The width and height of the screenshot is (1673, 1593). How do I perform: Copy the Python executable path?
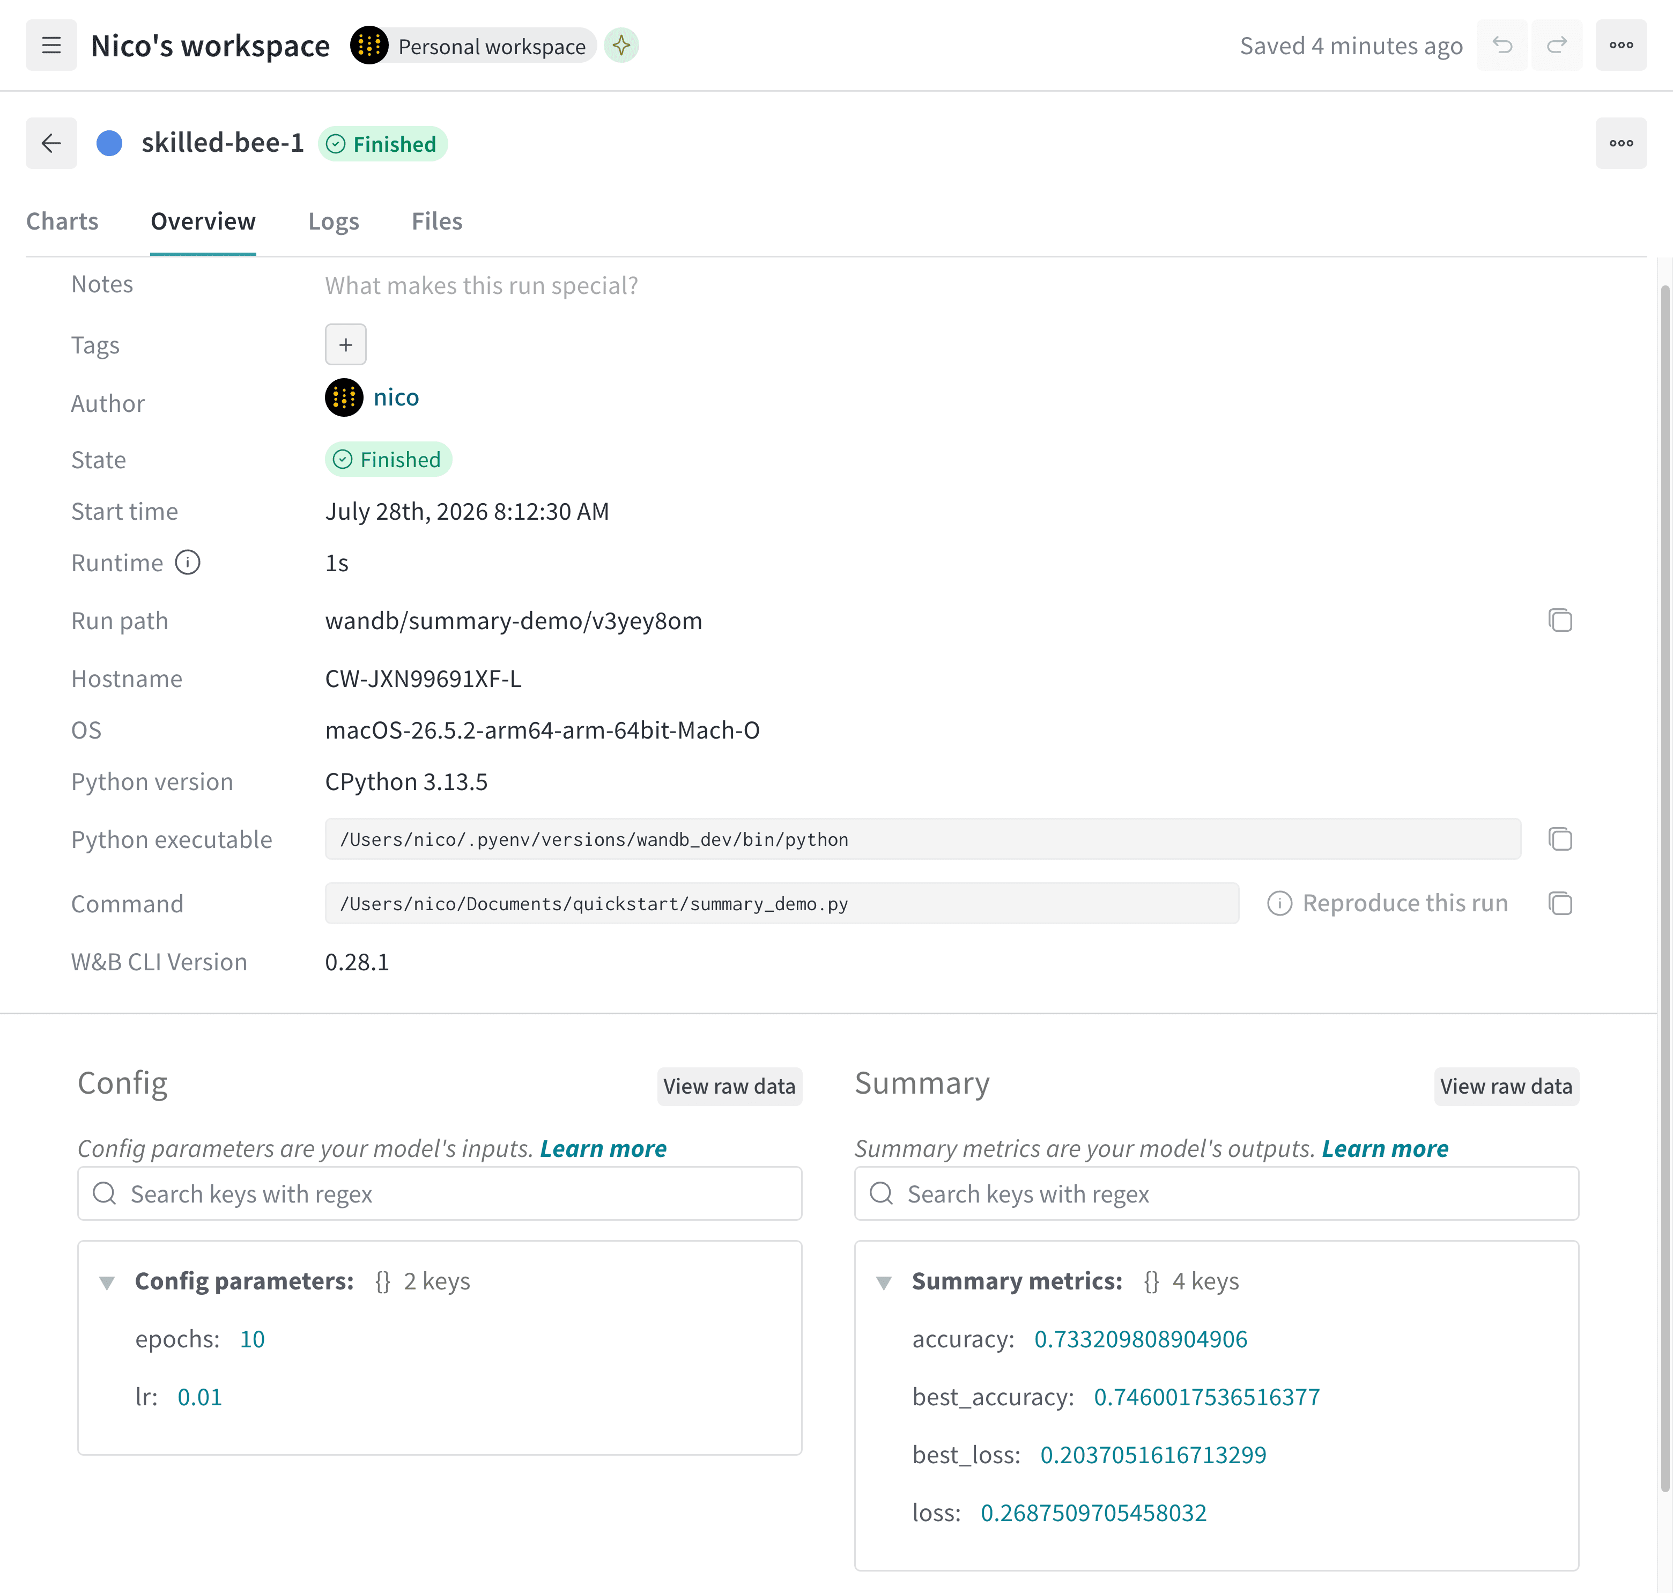point(1560,839)
